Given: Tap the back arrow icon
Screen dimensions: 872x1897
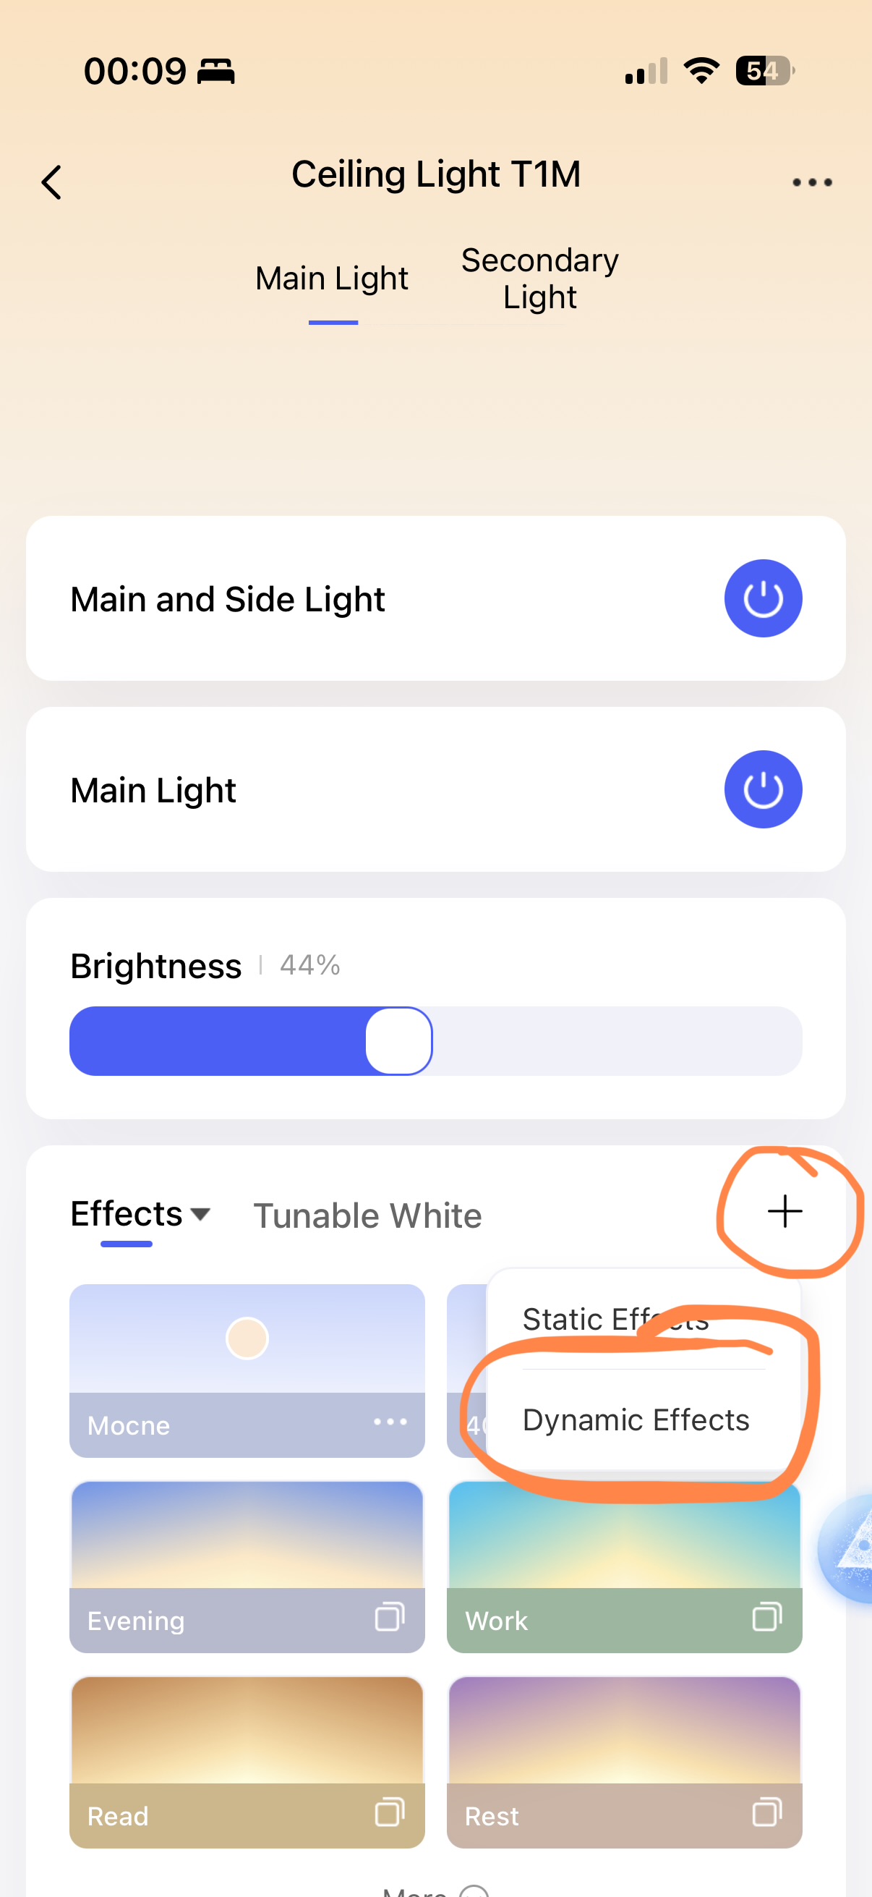Looking at the screenshot, I should (x=51, y=182).
